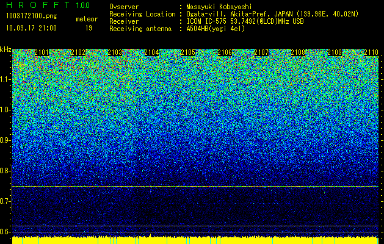Click the kHz axis unit label

(x=5, y=49)
